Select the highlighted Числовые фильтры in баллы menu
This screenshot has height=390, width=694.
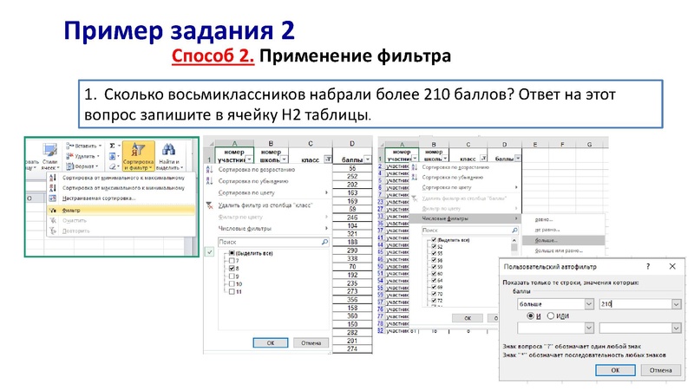(465, 218)
